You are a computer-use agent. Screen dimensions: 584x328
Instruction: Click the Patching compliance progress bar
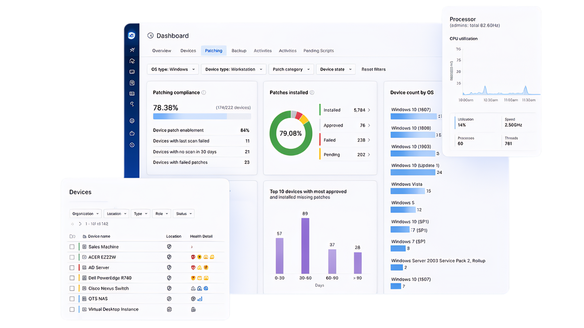202,116
